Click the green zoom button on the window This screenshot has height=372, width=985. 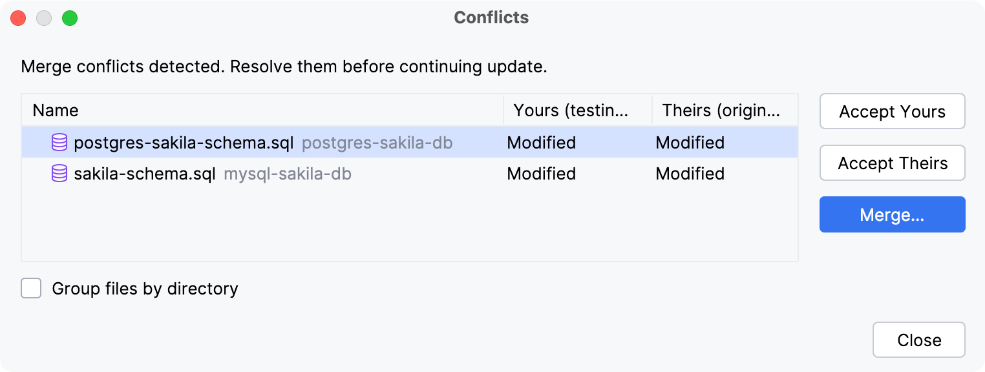[70, 18]
